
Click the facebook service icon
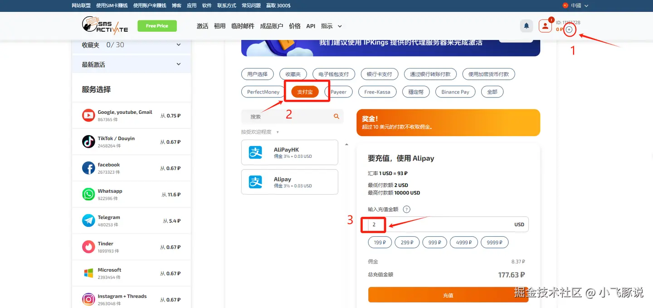pyautogui.click(x=88, y=168)
